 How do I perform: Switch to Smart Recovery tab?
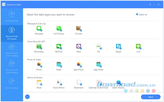12,17
